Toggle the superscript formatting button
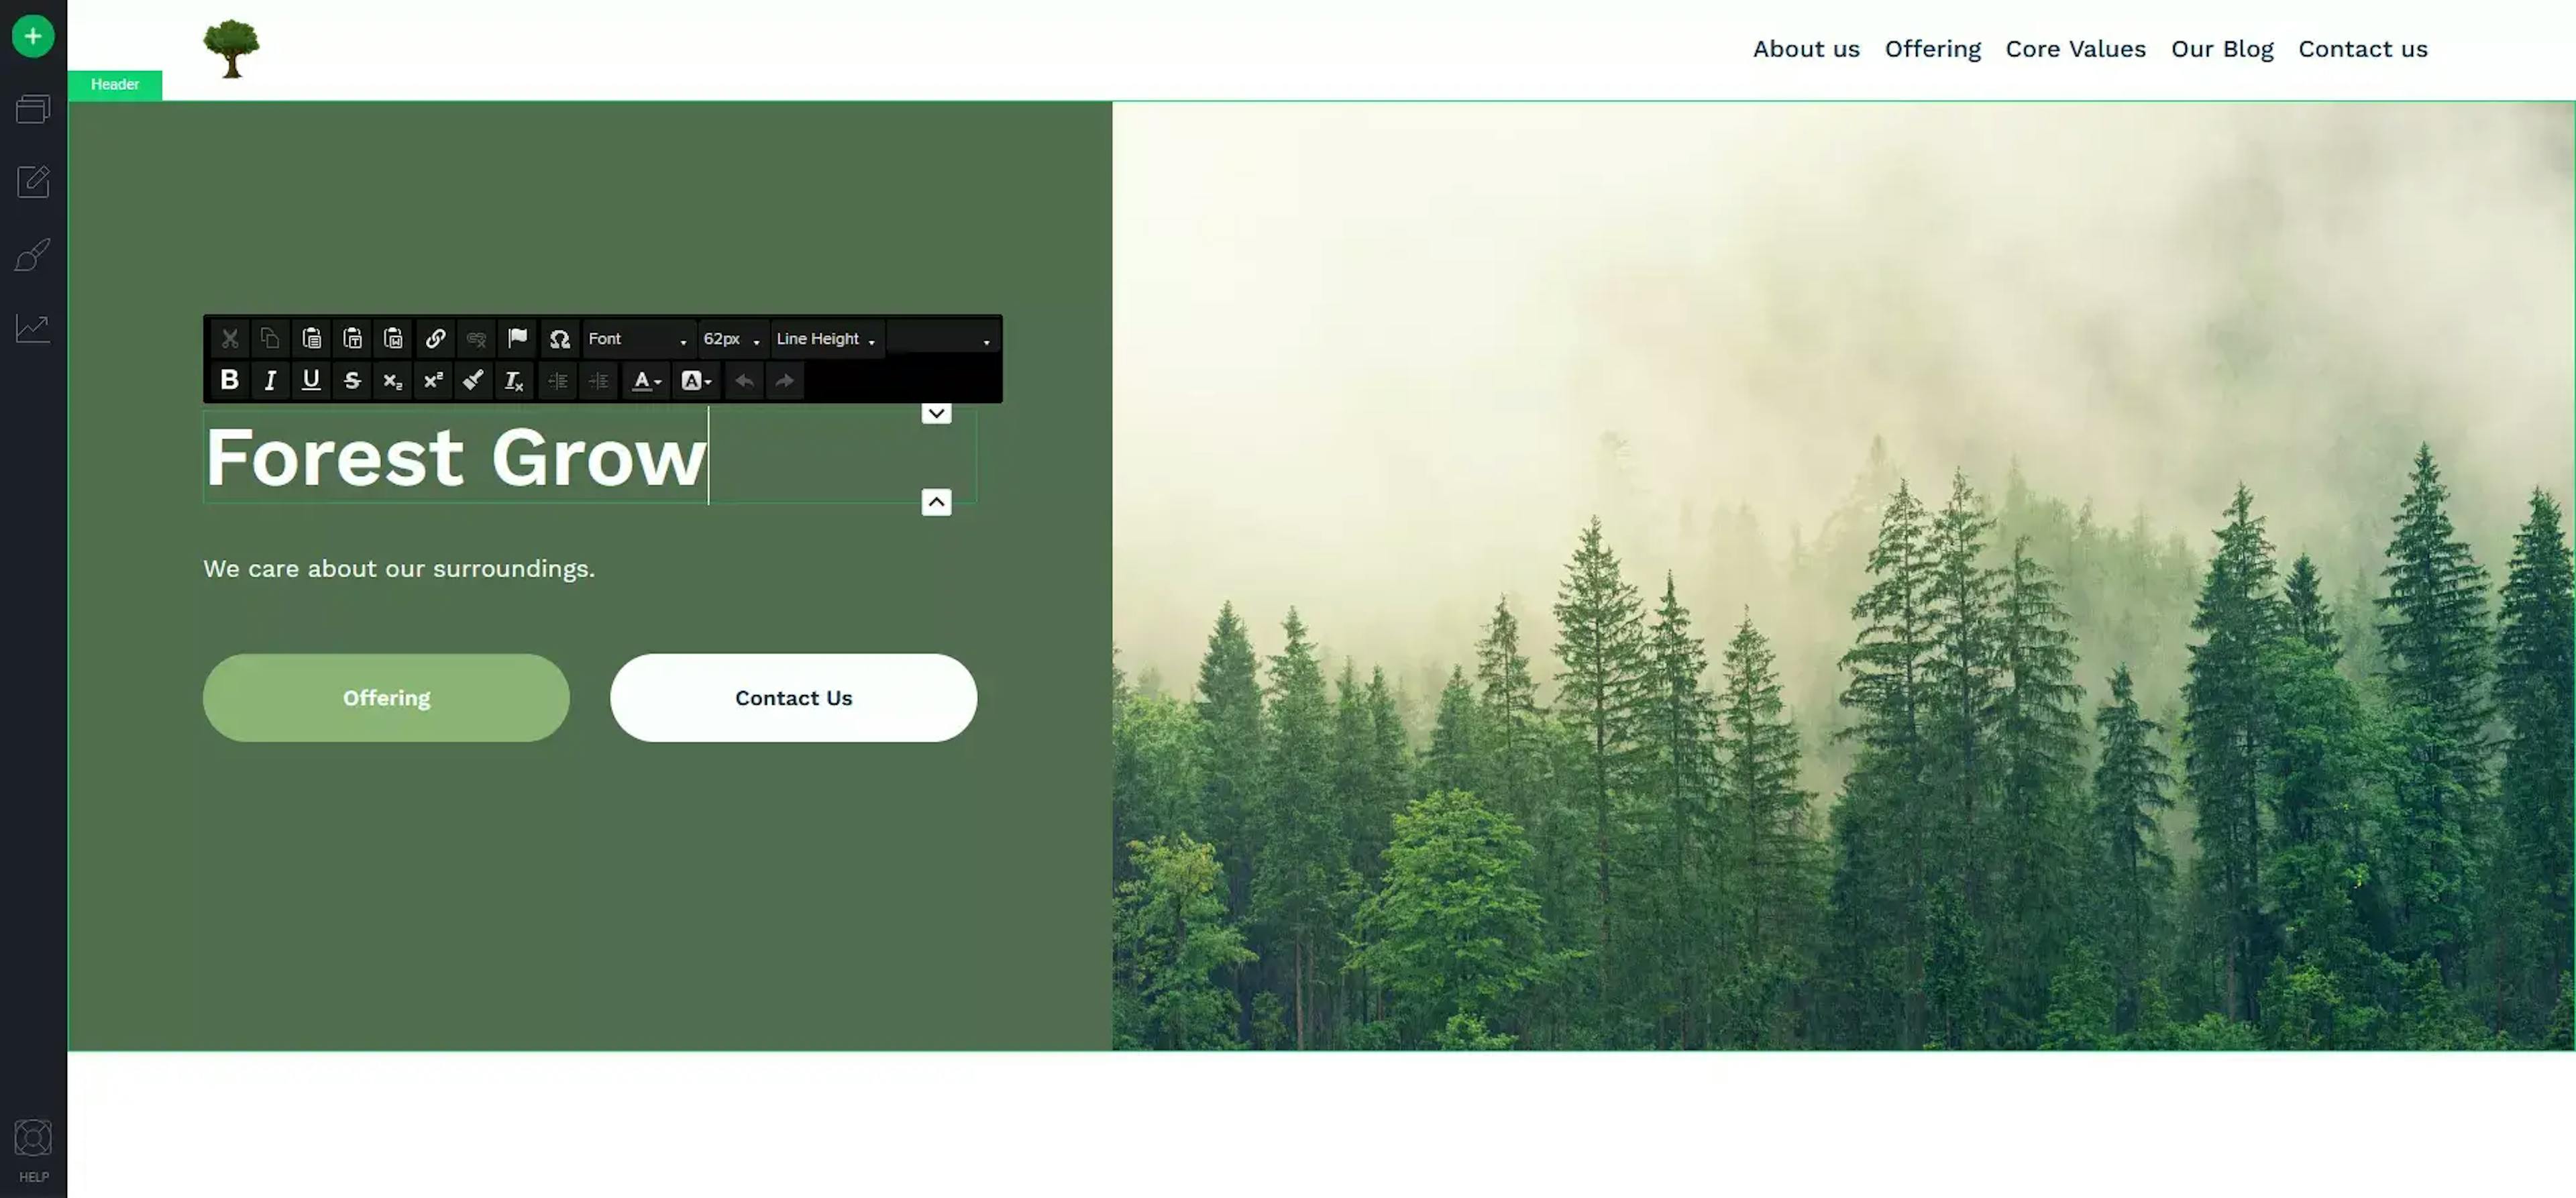The image size is (2576, 1198). click(x=432, y=381)
